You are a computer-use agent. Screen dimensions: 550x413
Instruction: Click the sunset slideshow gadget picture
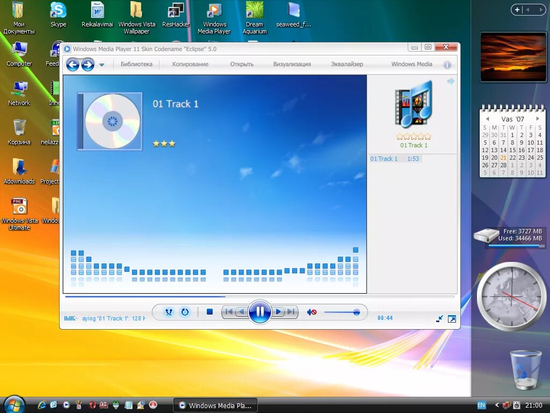pos(513,57)
